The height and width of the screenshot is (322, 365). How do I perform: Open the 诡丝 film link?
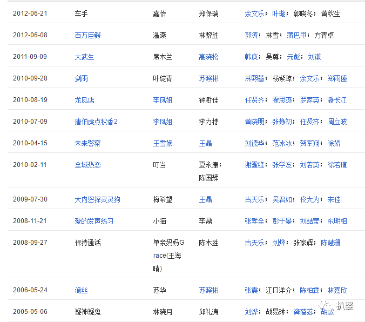81,290
